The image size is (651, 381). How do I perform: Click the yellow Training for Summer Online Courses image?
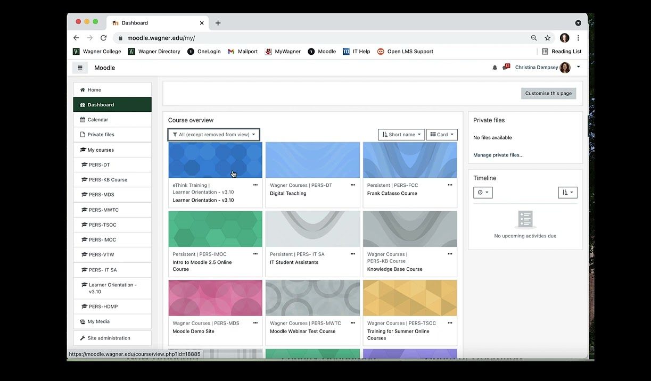(x=410, y=298)
